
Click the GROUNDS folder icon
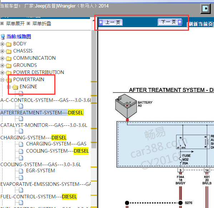click(9, 65)
